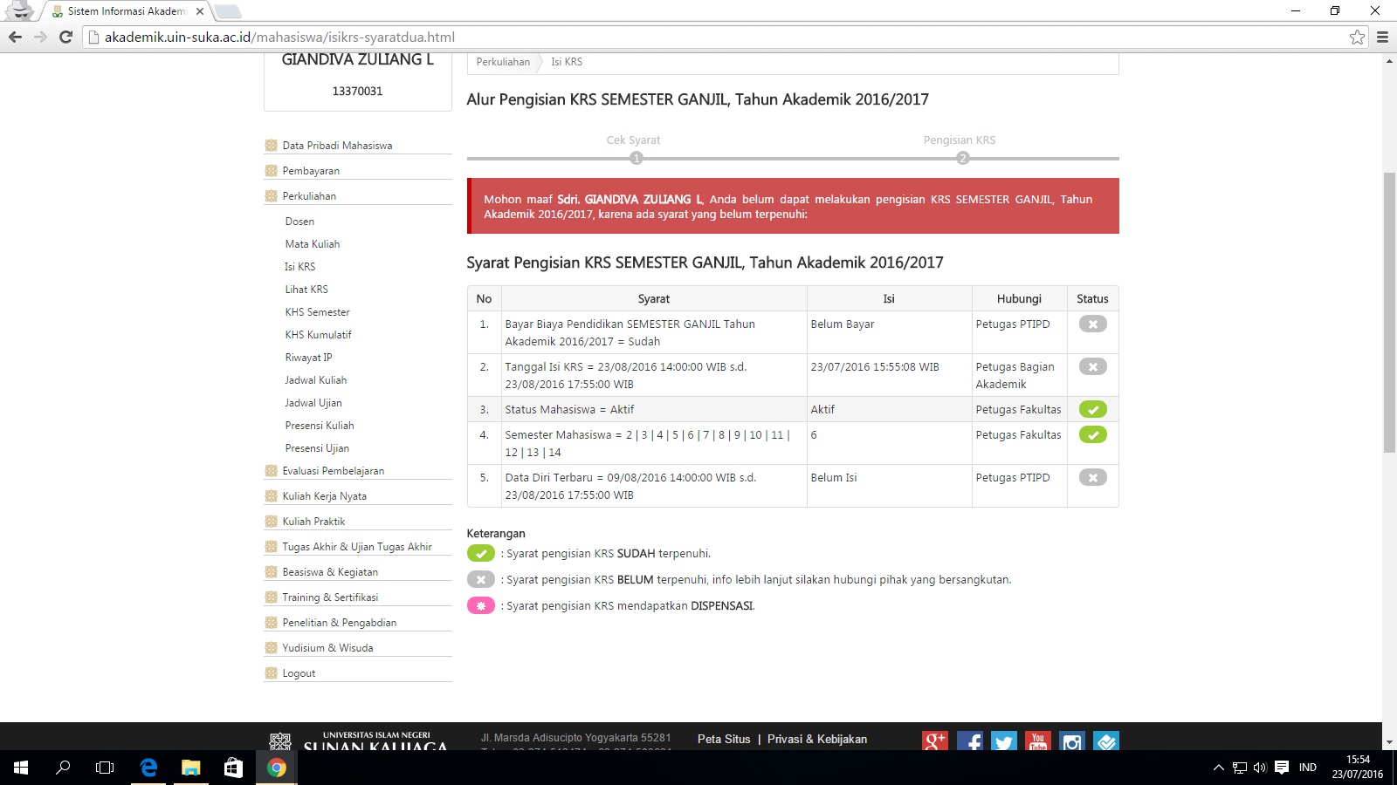Bookmark this page with star icon
Screen dimensions: 1397x785
[1357, 37]
